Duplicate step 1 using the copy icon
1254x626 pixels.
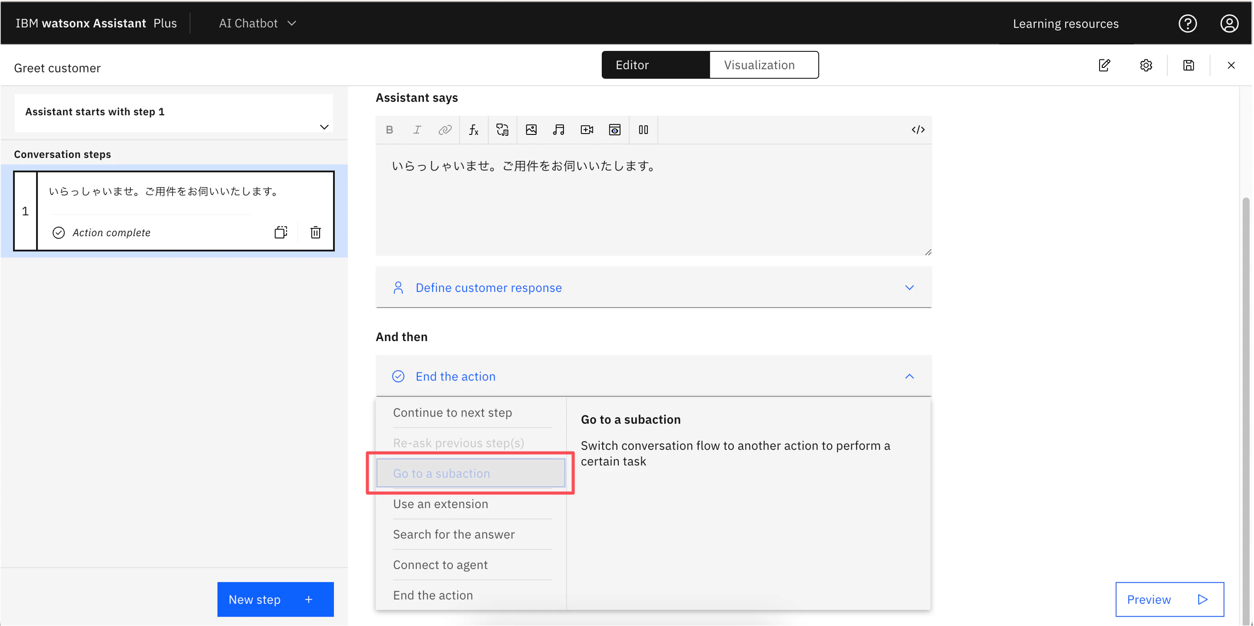[x=281, y=232]
